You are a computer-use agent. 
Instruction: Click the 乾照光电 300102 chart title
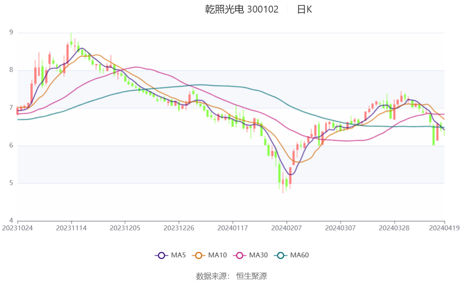(242, 9)
